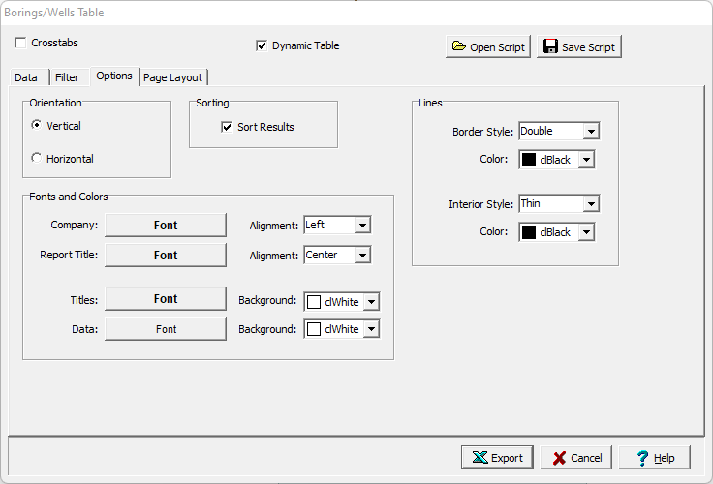The image size is (713, 484).
Task: Select the Horizontal orientation radio button
Action: click(x=37, y=159)
